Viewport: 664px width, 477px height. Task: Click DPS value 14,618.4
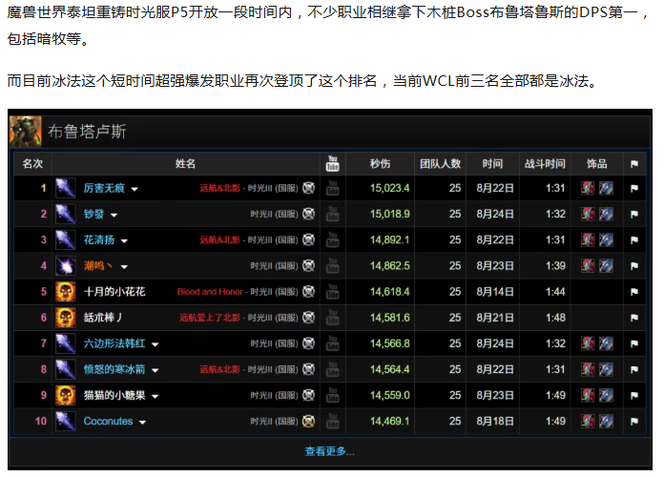tap(389, 292)
